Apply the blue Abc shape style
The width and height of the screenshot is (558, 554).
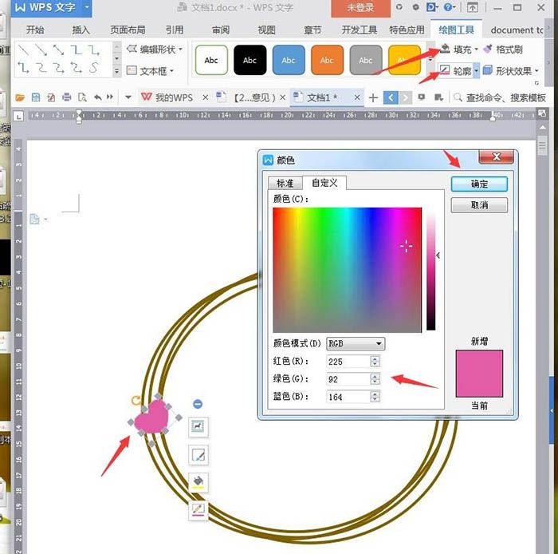pyautogui.click(x=289, y=60)
